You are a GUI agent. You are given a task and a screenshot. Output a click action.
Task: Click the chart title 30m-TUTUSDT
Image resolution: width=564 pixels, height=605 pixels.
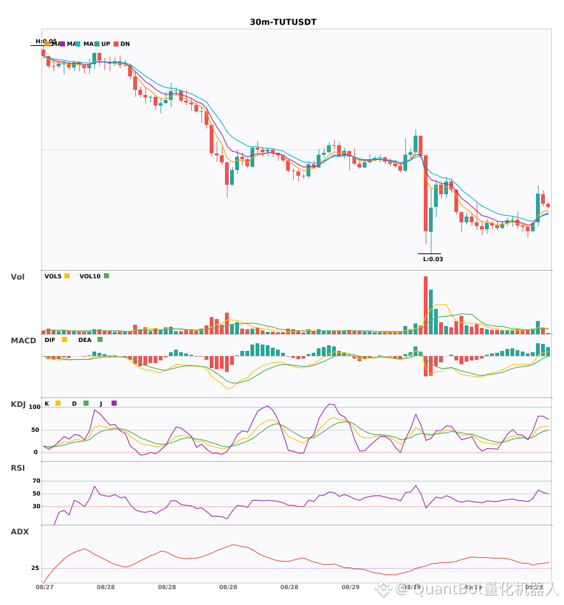point(283,22)
